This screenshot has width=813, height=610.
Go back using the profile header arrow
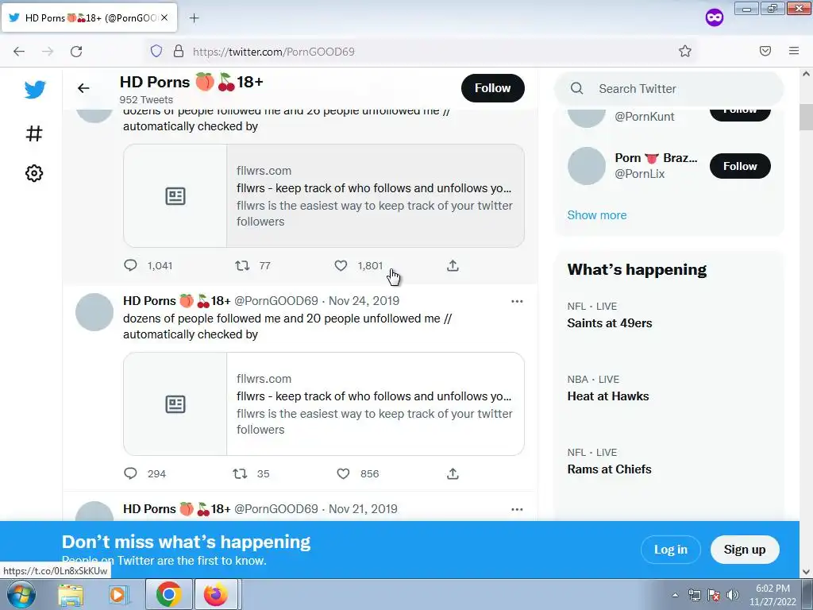pyautogui.click(x=83, y=88)
